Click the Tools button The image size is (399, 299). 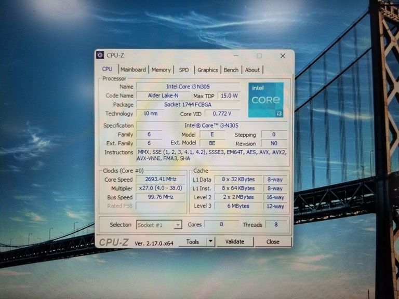[193, 242]
